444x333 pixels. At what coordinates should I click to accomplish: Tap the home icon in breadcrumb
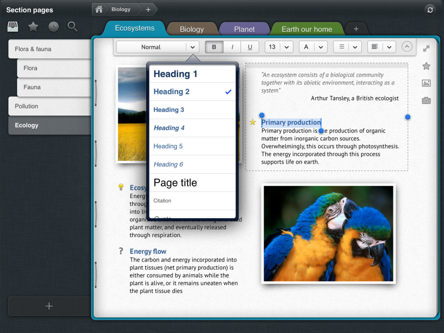99,9
